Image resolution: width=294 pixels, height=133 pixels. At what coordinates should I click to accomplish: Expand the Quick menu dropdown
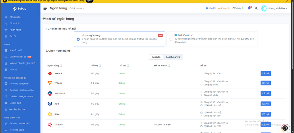pyautogui.click(x=77, y=8)
